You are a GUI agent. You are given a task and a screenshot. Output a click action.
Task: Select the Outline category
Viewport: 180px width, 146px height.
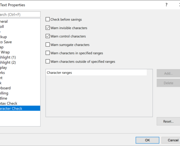(20, 98)
